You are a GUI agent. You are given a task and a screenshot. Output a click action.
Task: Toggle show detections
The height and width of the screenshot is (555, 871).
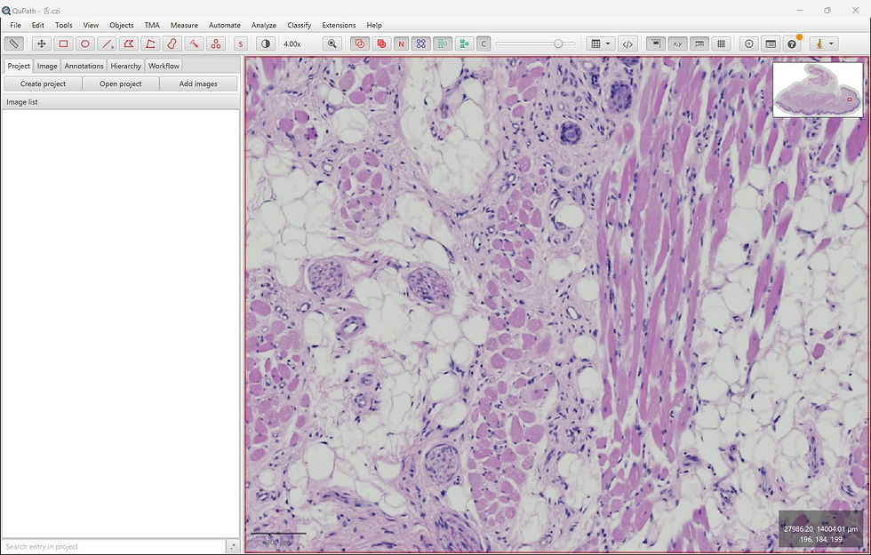[x=443, y=44]
